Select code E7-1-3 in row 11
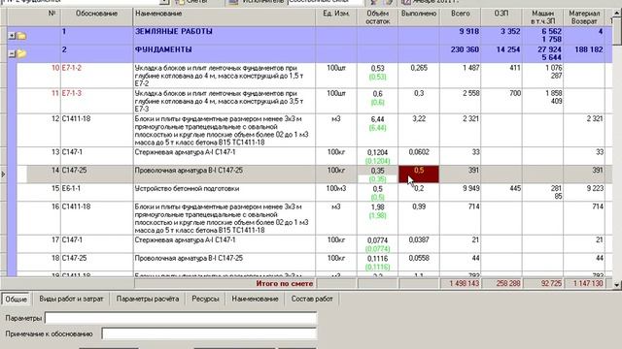Screen dimensions: 622x349 72,93
